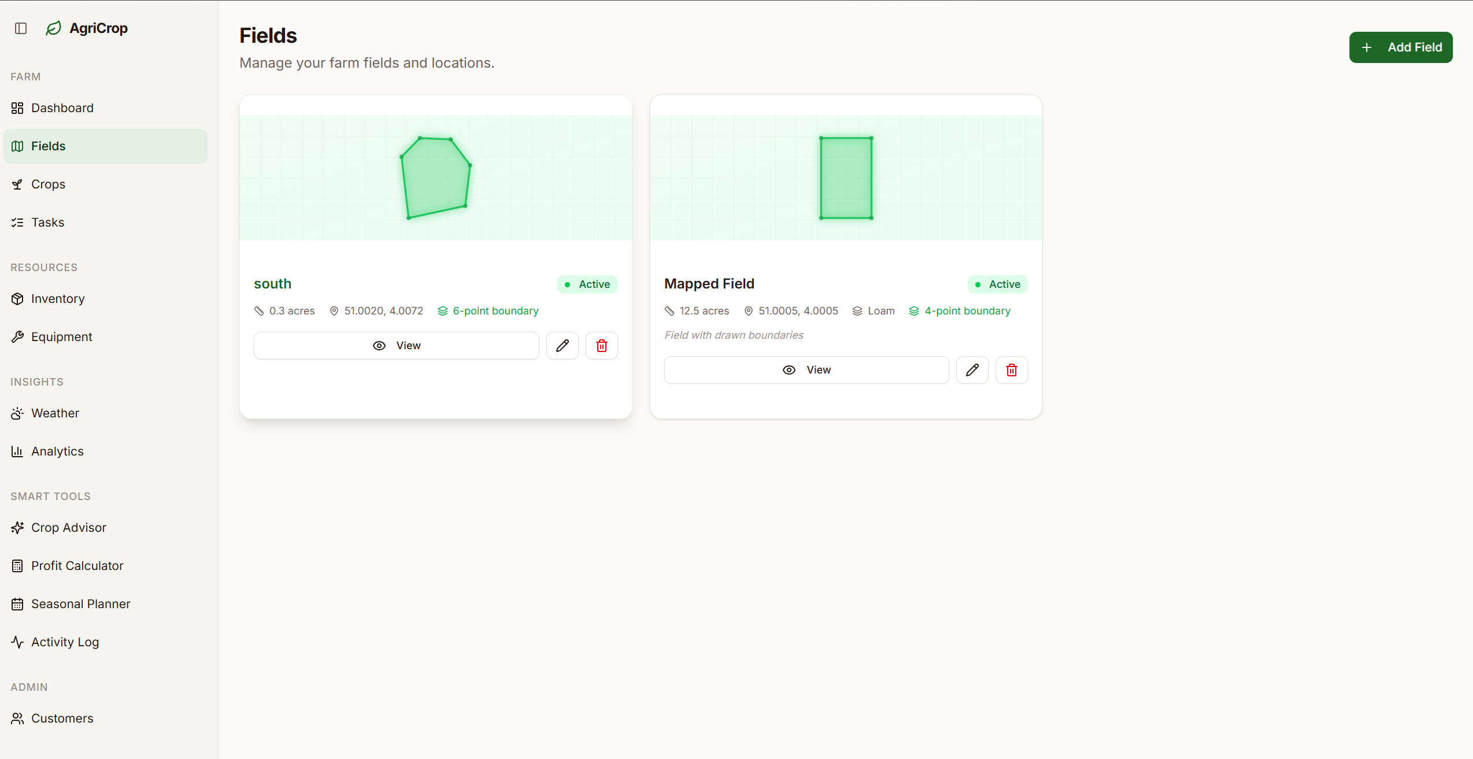Go to Profit Calculator page
This screenshot has height=759, width=1473.
click(x=77, y=566)
